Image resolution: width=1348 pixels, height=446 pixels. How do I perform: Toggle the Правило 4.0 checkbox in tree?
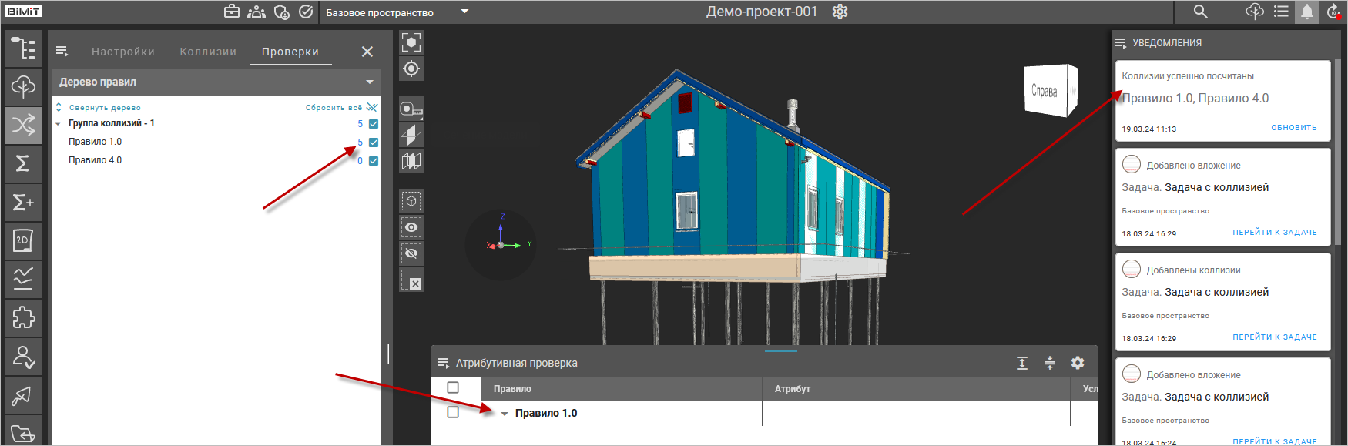[374, 161]
